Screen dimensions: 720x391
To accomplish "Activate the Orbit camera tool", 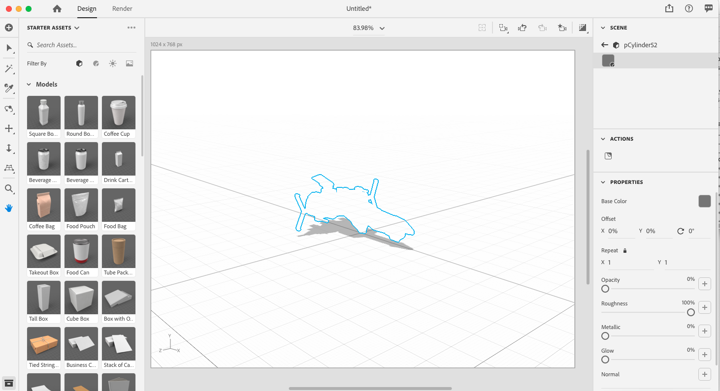I will pos(9,109).
